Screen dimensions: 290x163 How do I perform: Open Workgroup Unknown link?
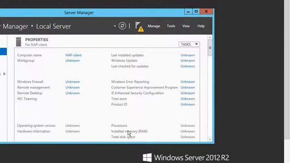[72, 60]
